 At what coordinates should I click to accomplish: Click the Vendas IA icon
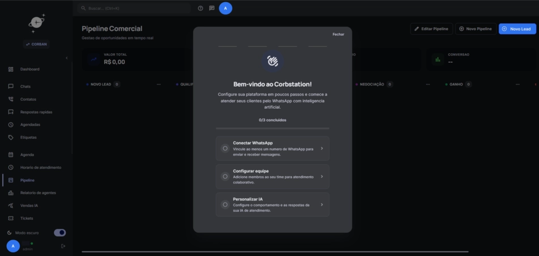point(11,206)
